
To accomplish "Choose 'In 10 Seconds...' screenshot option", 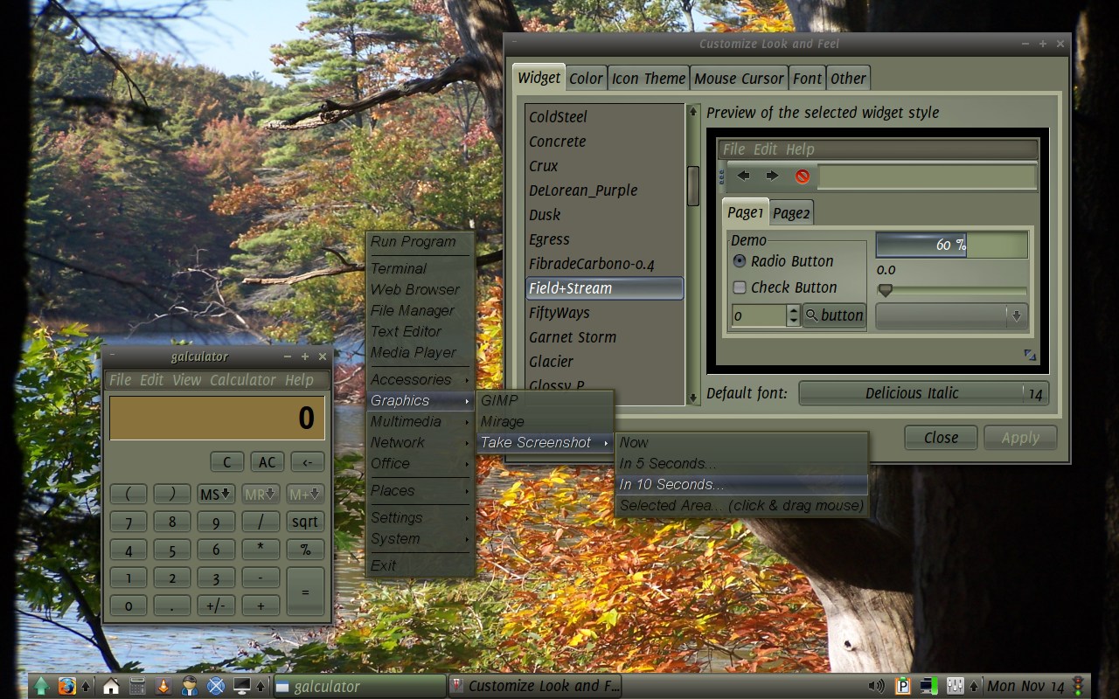I will (x=741, y=484).
